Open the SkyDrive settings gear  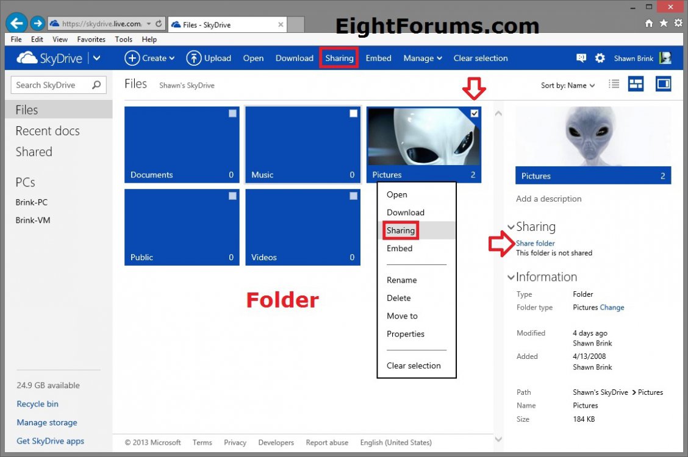[600, 58]
